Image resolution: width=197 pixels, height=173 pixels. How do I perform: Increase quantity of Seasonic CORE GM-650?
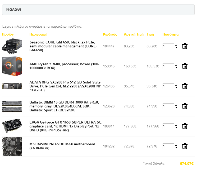click(x=176, y=45)
